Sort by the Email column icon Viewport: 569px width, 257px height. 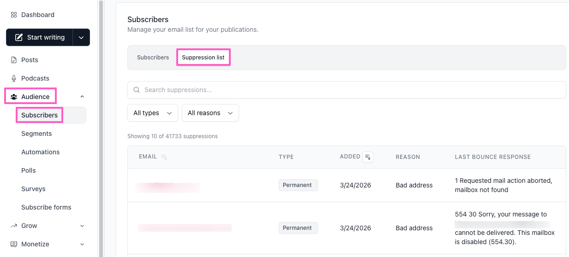point(164,157)
